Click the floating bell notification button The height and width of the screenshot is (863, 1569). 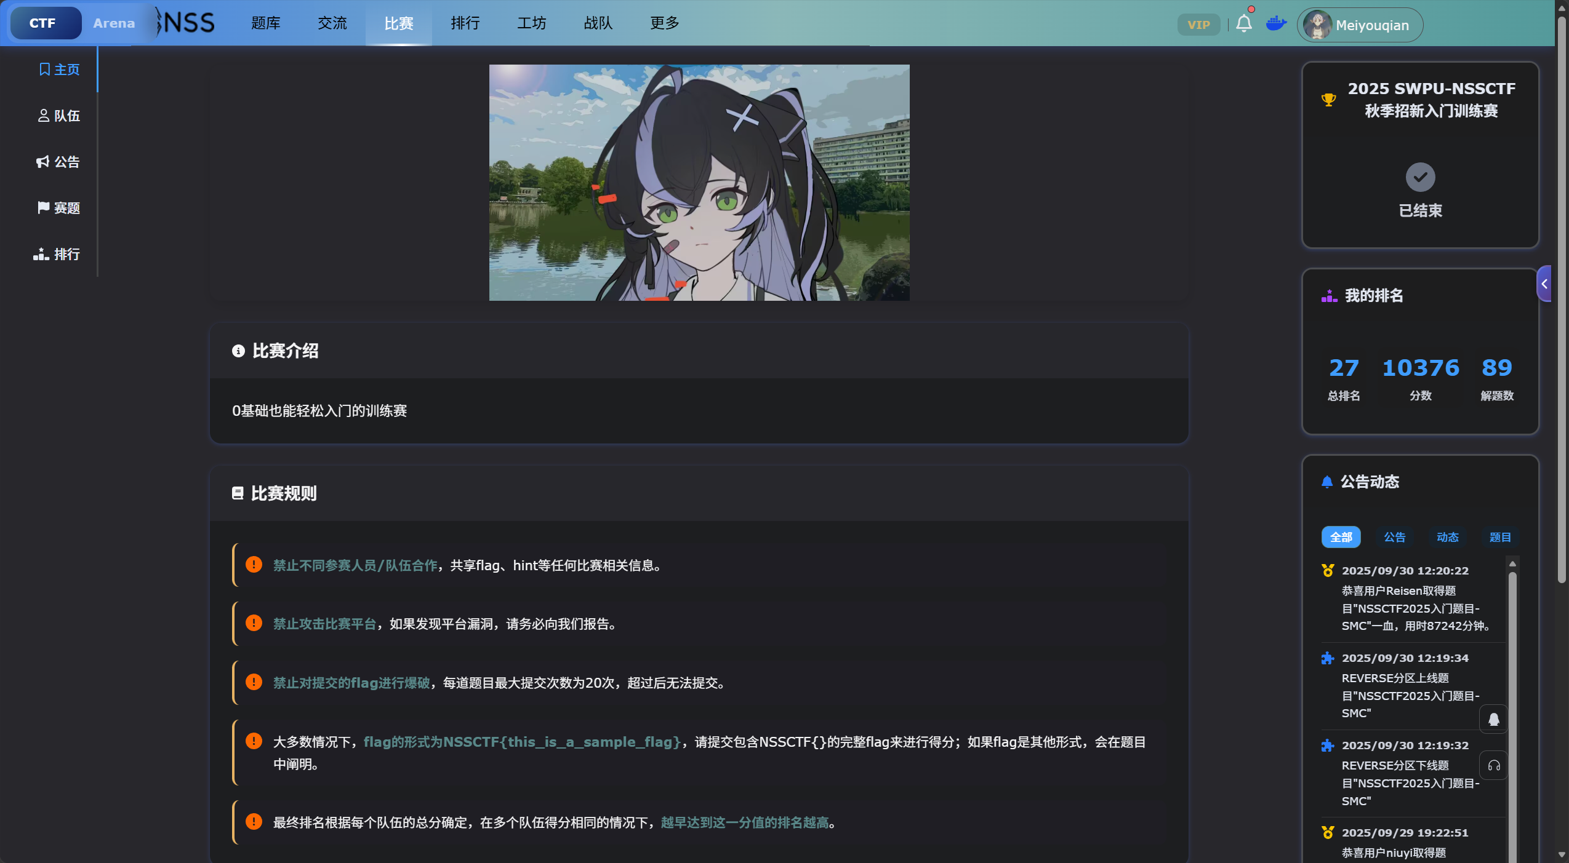(1493, 719)
